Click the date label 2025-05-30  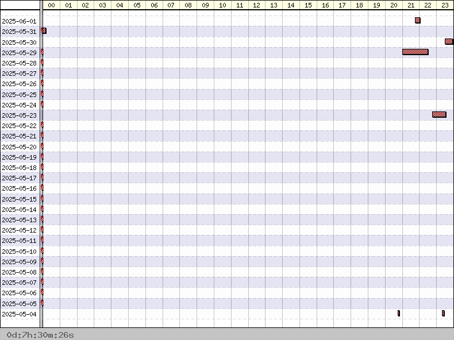pyautogui.click(x=19, y=42)
